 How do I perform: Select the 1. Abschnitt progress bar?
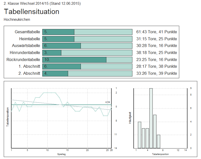click(x=87, y=66)
